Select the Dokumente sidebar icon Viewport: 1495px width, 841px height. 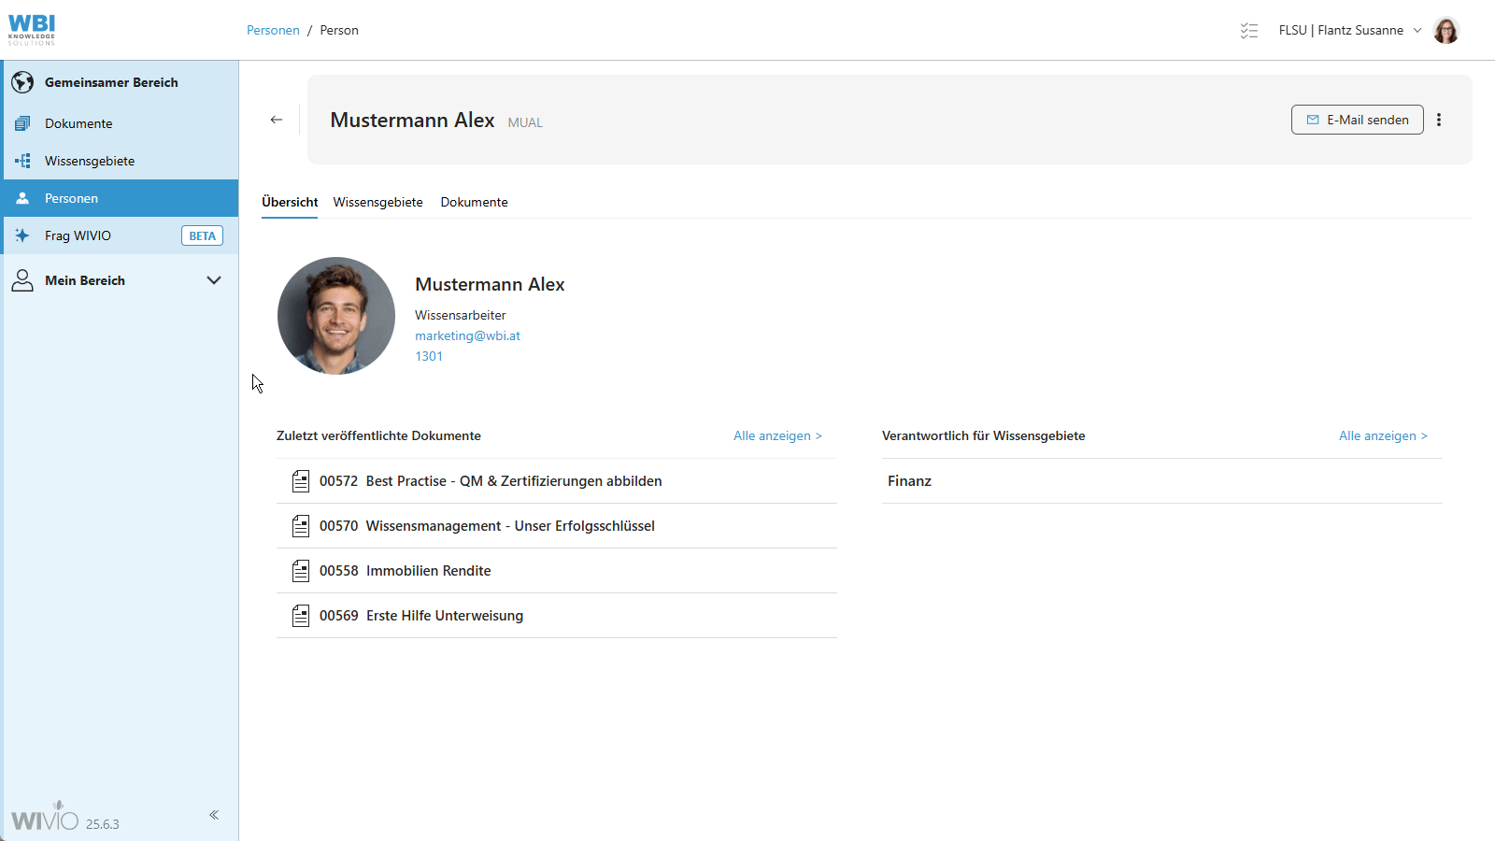pos(22,122)
